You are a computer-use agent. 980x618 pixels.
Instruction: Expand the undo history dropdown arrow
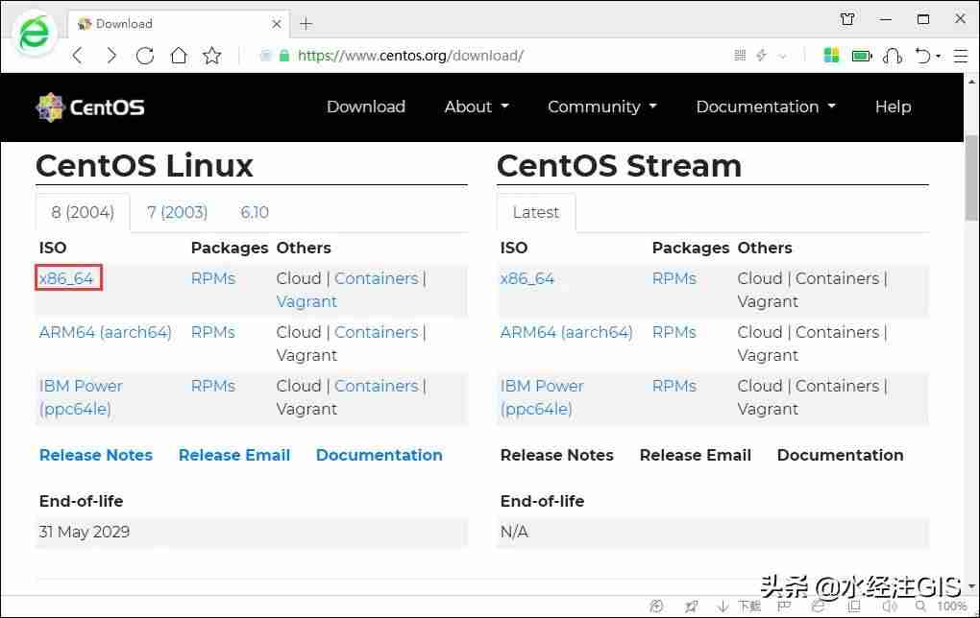click(x=938, y=57)
